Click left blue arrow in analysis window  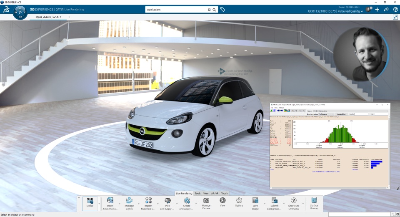tap(278, 111)
